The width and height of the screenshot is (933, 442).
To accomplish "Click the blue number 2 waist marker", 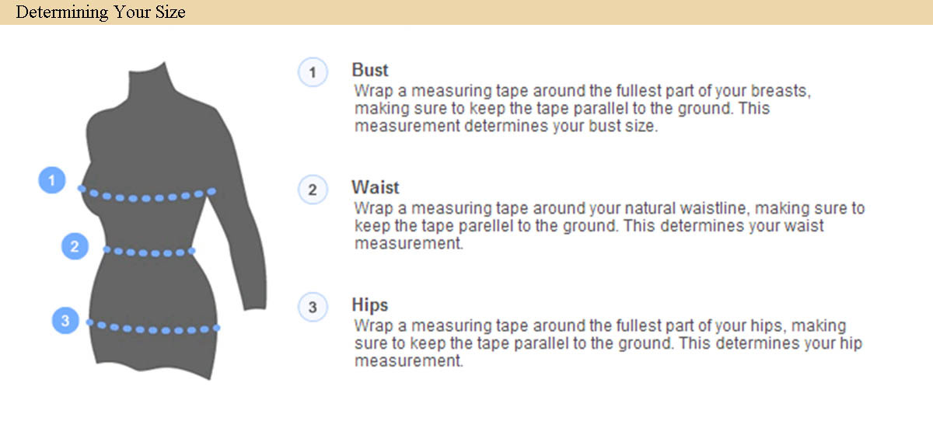I will pos(75,247).
